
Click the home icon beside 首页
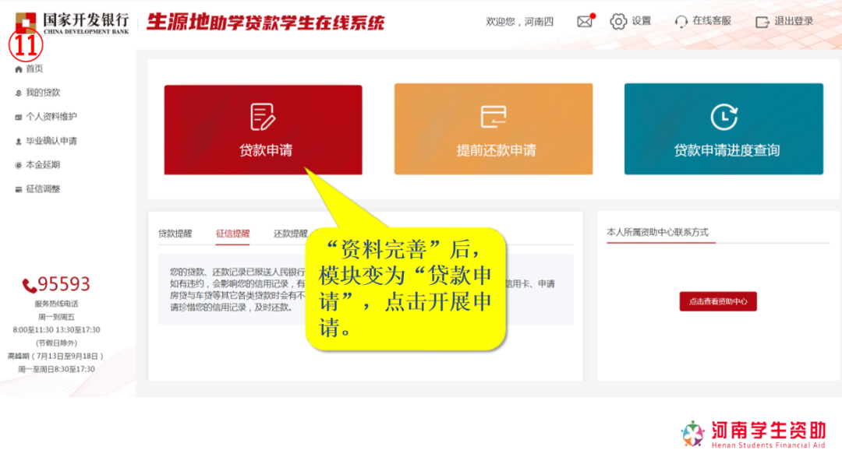[19, 69]
